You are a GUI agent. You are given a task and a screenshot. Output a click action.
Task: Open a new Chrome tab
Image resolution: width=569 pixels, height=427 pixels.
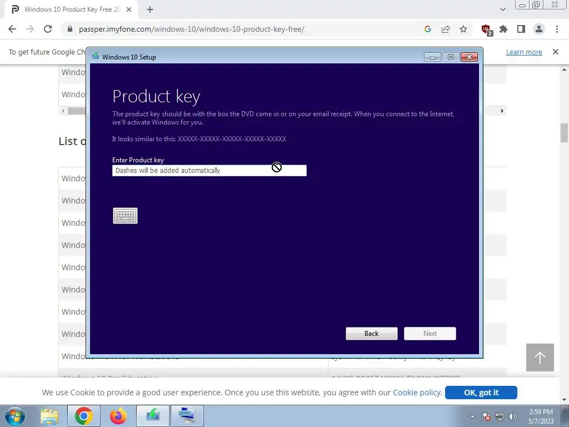[150, 9]
